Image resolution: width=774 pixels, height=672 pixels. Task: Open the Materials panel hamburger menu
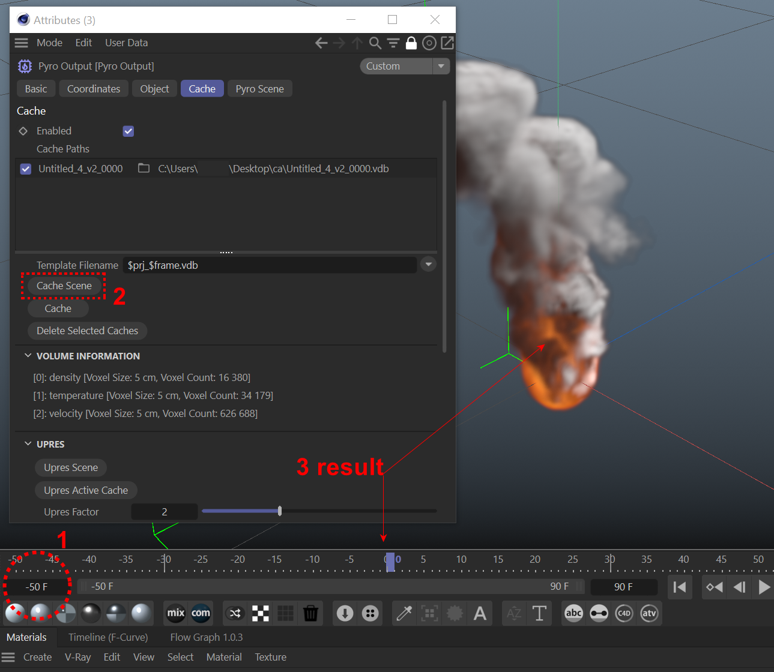click(x=8, y=657)
